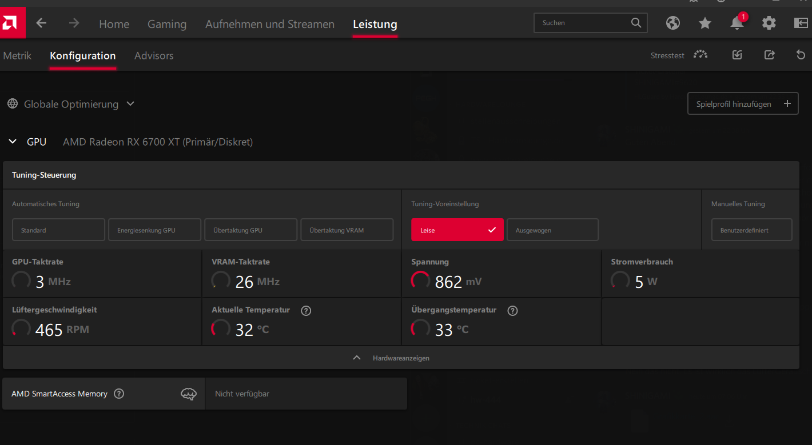Select Benutzerdefiniert manual tuning
The image size is (812, 445).
(752, 230)
